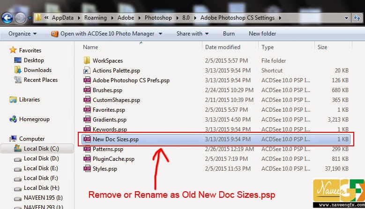365x209 pixels.
Task: Select the Gradients.psp file icon
Action: pos(87,119)
